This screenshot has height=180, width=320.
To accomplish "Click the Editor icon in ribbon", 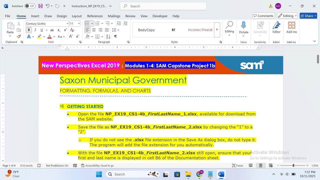I will tap(276, 25).
